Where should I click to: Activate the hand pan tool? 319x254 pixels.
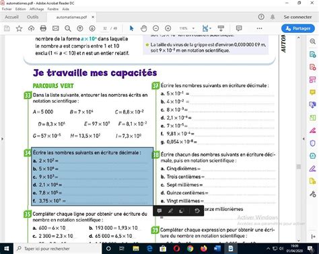pos(143,28)
